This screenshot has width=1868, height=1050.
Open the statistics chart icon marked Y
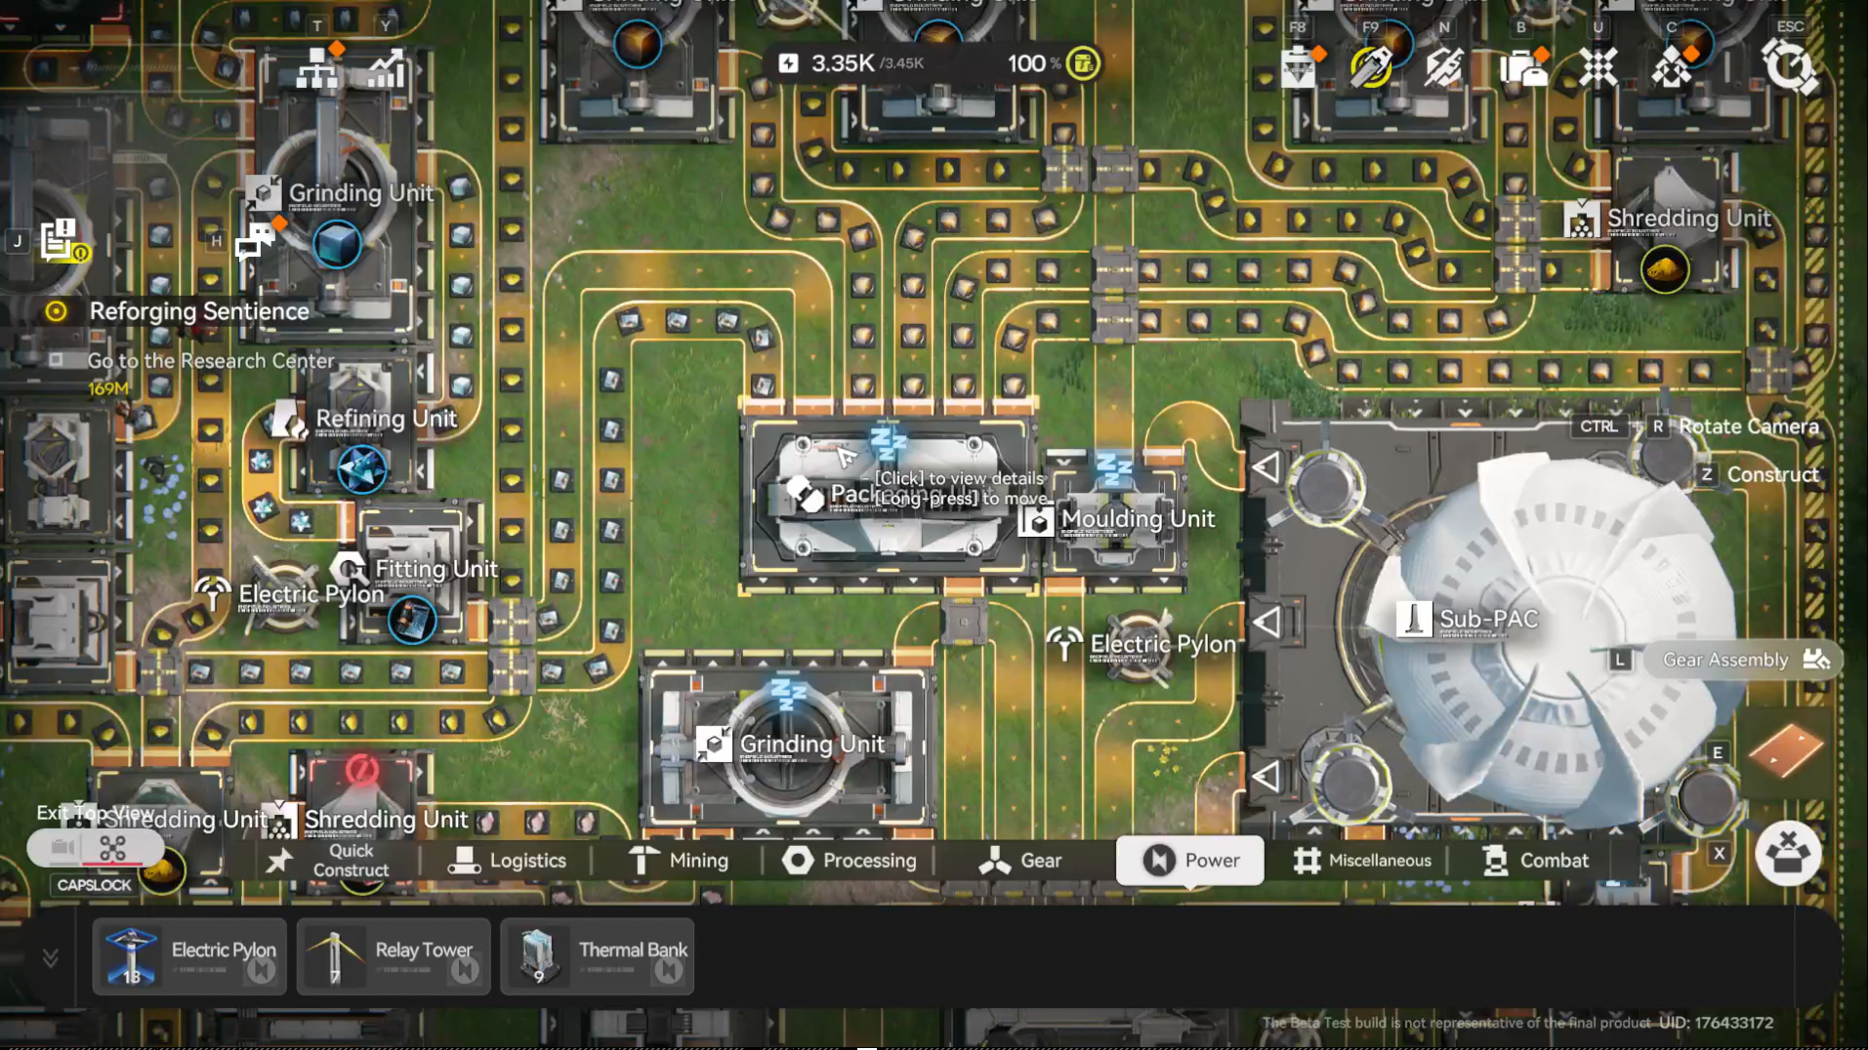(x=386, y=68)
